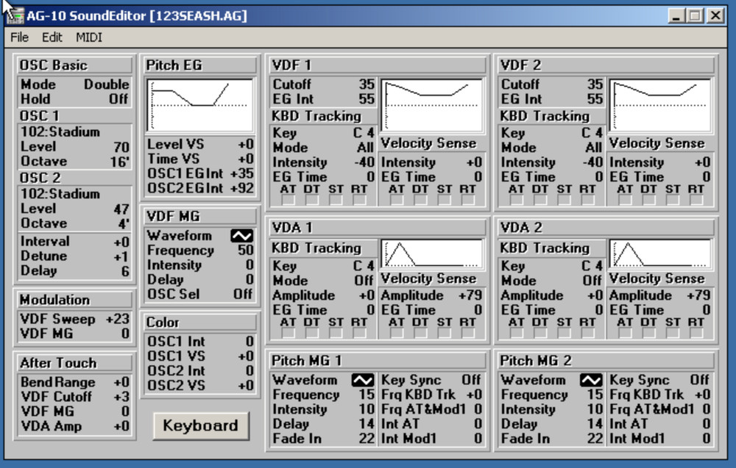Click the VDF 1 Cutoff value
Screen dimensions: 736x468
click(367, 84)
